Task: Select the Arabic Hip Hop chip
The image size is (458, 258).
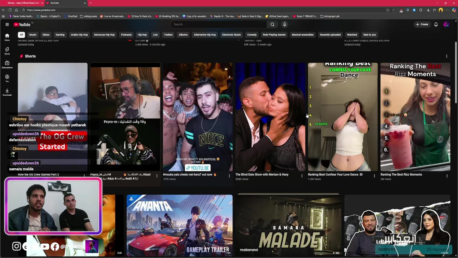Action: pos(79,35)
